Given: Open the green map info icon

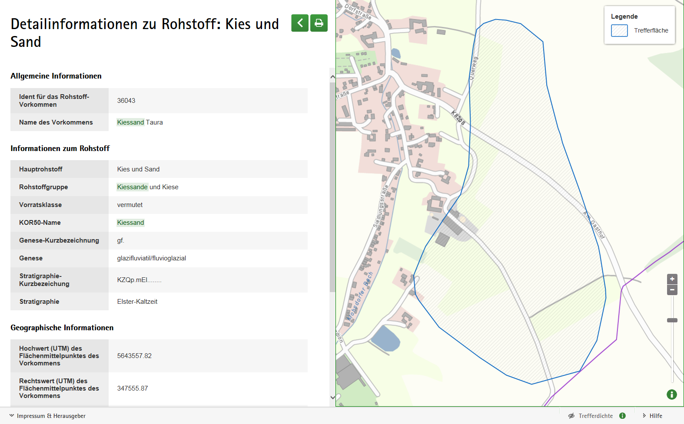Looking at the screenshot, I should [x=672, y=394].
